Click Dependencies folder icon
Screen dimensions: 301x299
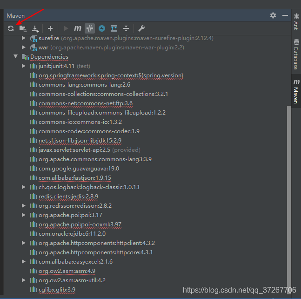(x=25, y=57)
